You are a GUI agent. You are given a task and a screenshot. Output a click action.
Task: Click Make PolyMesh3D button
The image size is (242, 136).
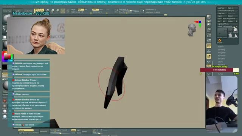click(230, 19)
